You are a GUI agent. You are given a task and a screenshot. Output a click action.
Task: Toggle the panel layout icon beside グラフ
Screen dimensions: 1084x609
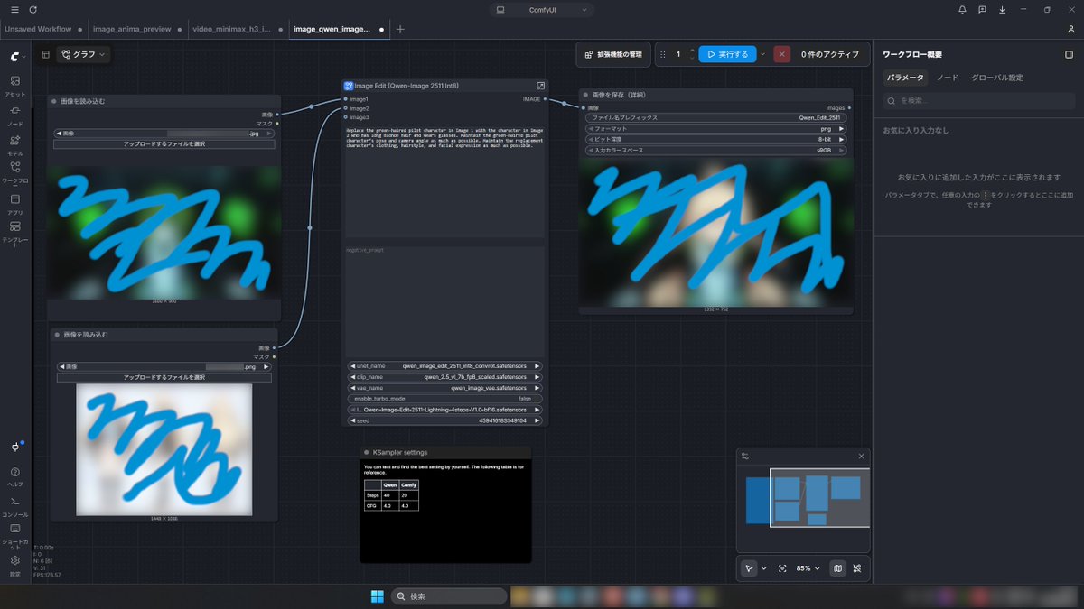pos(45,54)
